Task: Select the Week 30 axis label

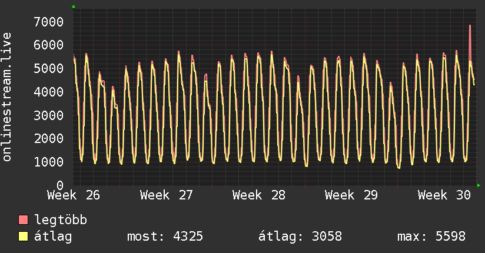Action: tap(444, 195)
